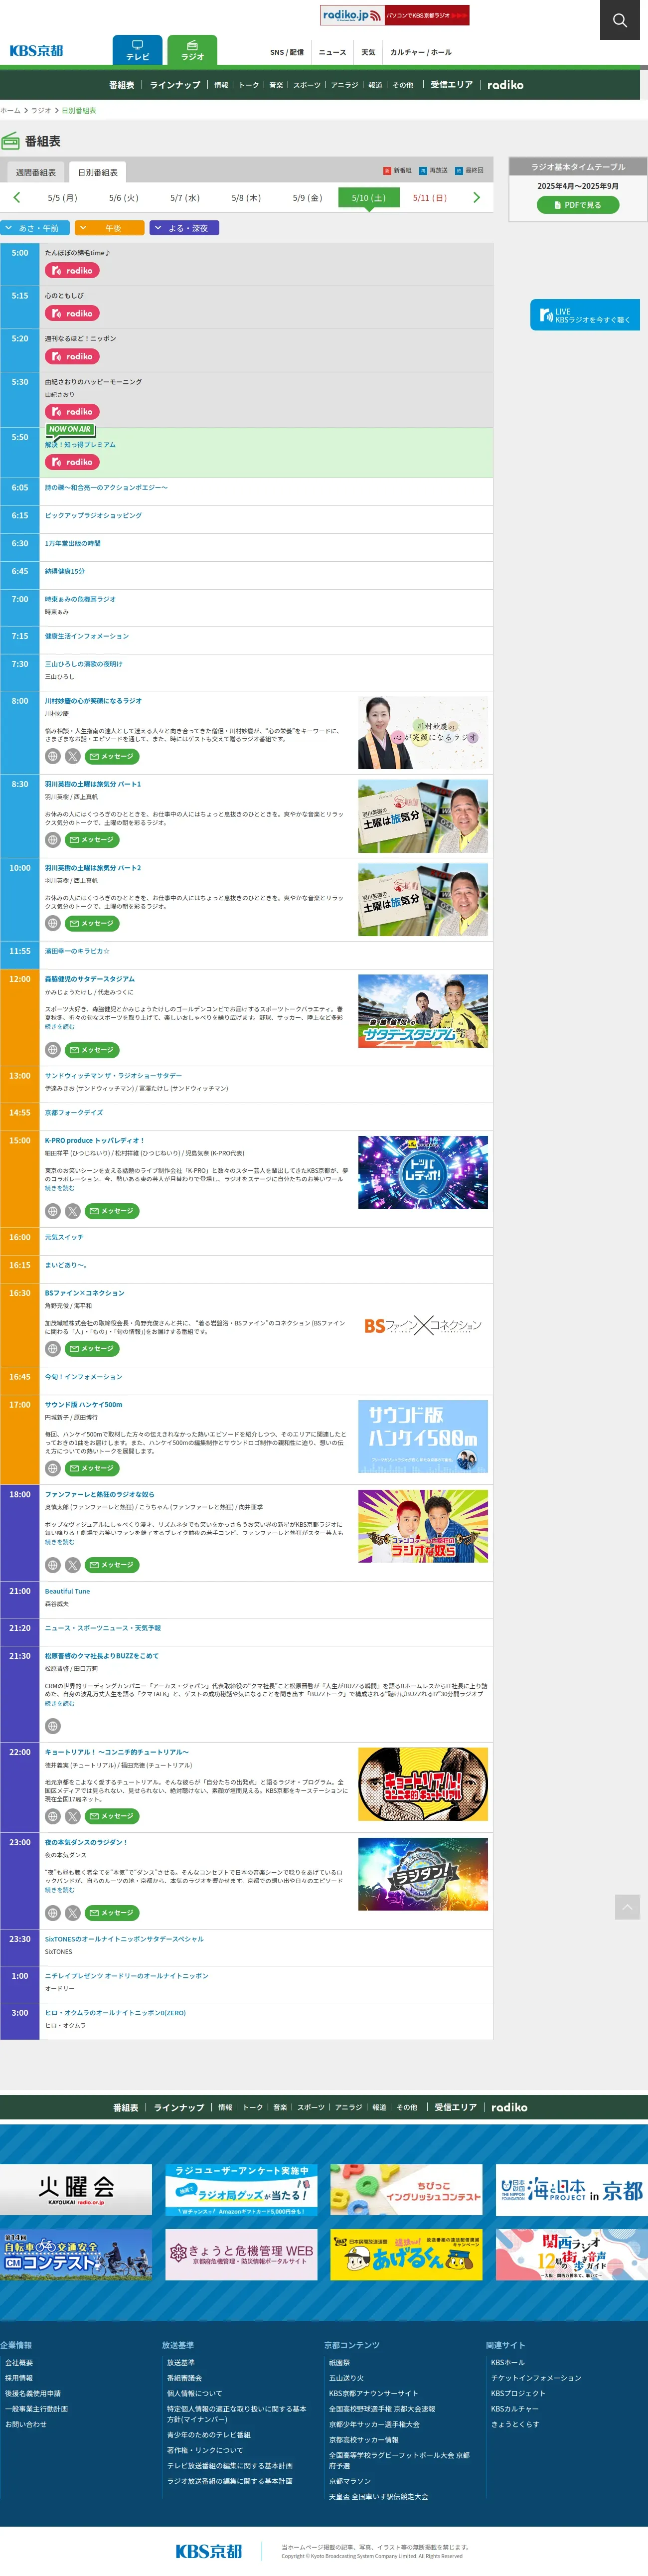Screen dimensions: 648x2576
Task: Click ラジオ breadcrumb link
Action: click(x=41, y=110)
